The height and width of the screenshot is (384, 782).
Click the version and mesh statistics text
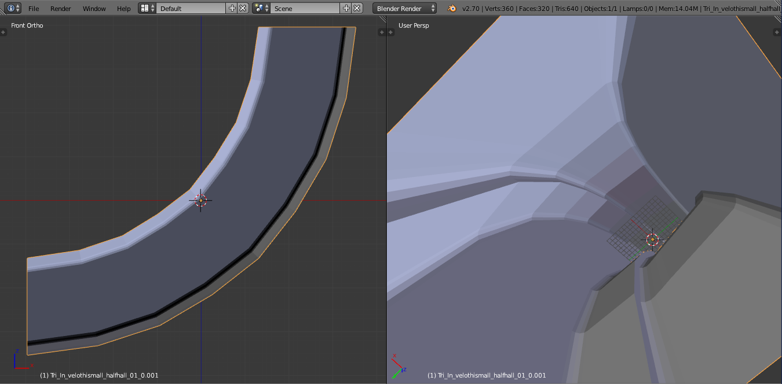(622, 9)
